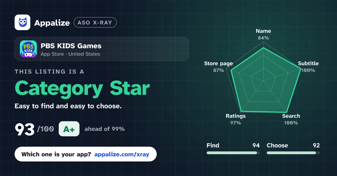Click the Appalize brand name
This screenshot has height=176, width=337.
(52, 23)
